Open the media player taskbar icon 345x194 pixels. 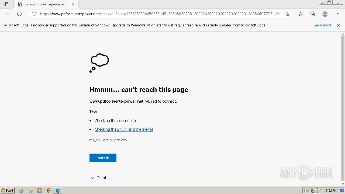pyautogui.click(x=40, y=190)
